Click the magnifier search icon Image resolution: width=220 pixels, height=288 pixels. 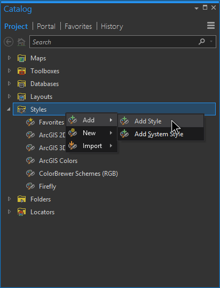[x=202, y=42]
